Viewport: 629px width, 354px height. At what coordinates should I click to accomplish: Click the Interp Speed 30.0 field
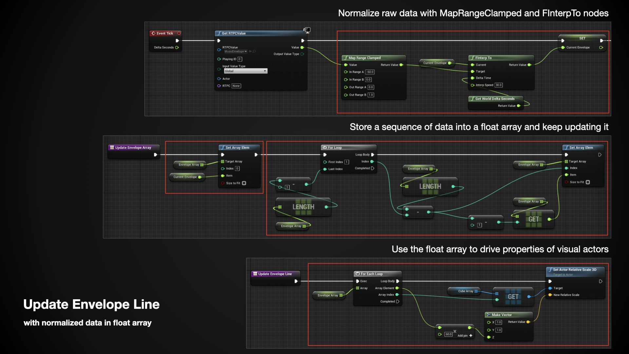[x=499, y=85]
